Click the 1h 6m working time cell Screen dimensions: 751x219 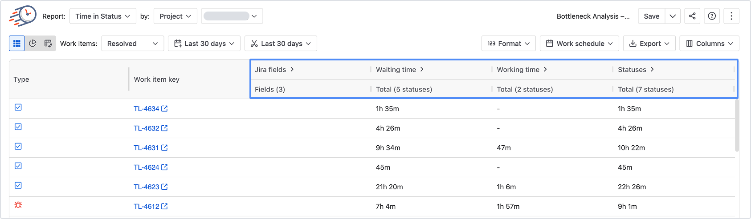tap(506, 187)
